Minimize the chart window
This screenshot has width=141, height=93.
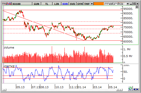[x=131, y=4]
